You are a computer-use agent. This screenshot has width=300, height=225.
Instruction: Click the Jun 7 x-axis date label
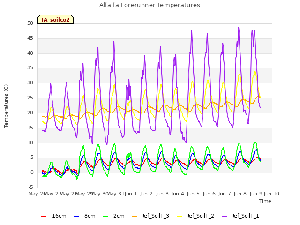225,194
